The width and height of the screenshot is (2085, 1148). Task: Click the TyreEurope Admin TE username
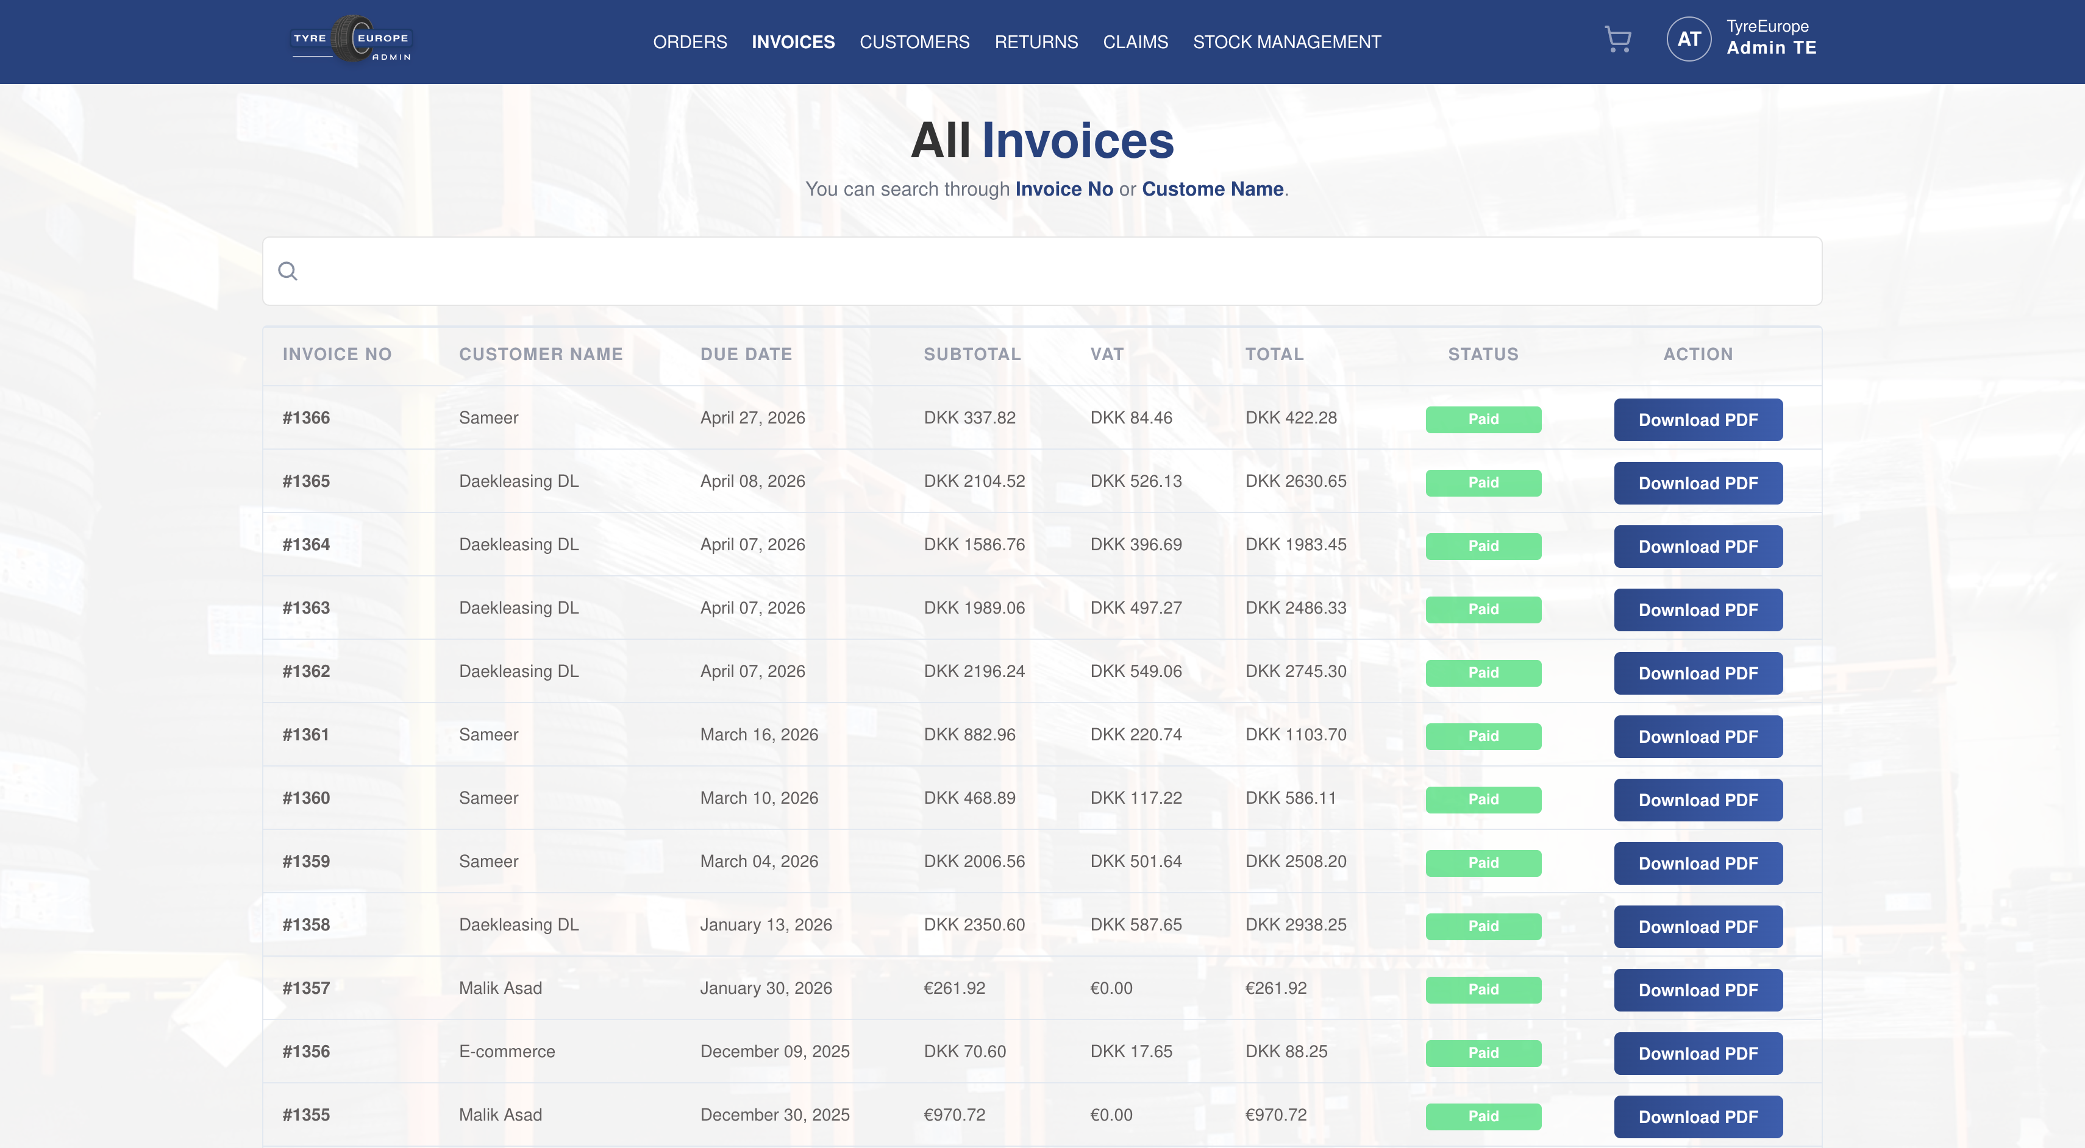click(x=1771, y=37)
